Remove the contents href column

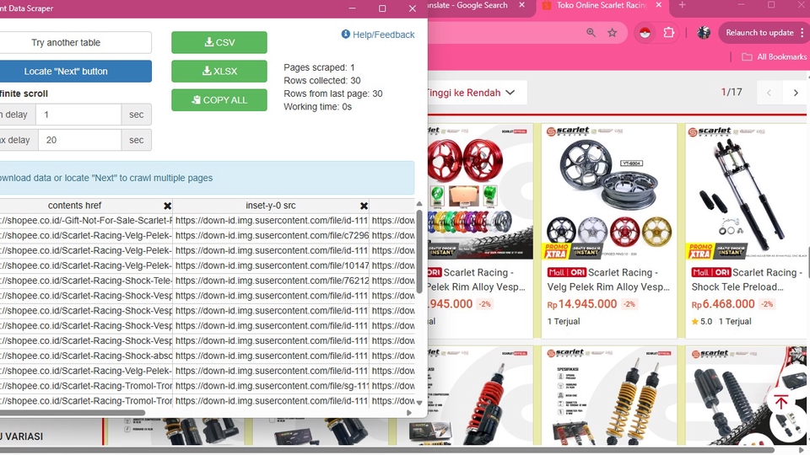pos(167,206)
